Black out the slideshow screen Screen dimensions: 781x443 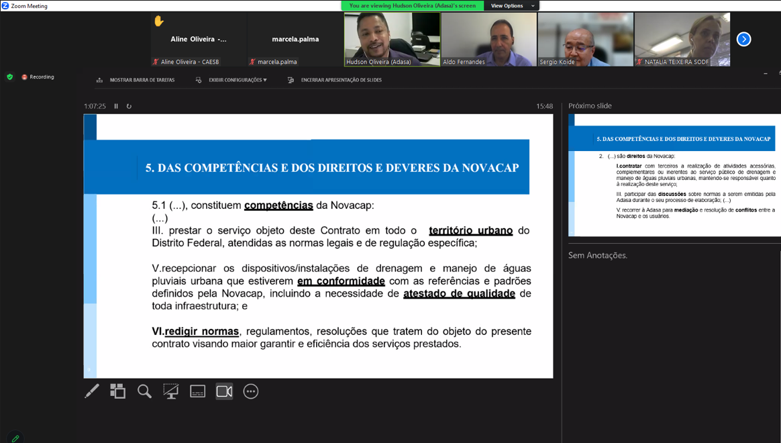[171, 391]
